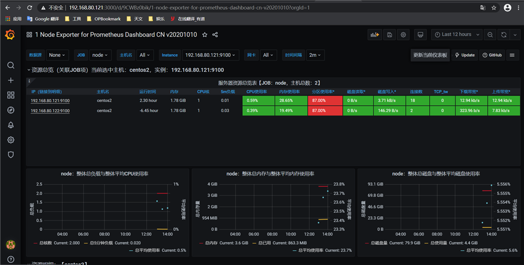
Task: Expand the Instance dropdown 192.168.80.121:9100
Action: click(x=210, y=55)
